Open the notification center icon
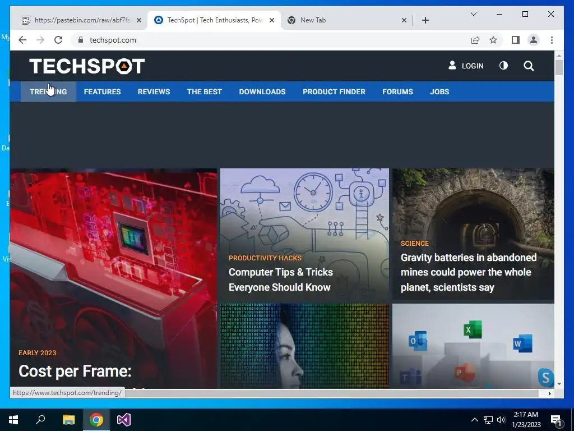 pos(557,420)
